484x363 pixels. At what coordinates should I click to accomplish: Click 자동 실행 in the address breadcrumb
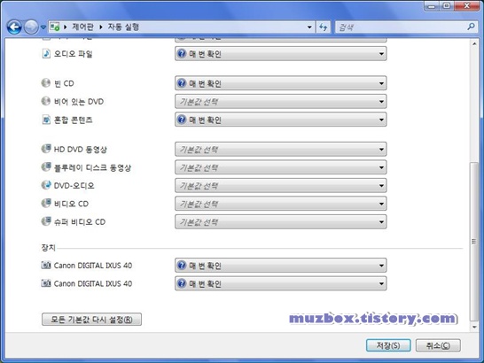pos(123,27)
